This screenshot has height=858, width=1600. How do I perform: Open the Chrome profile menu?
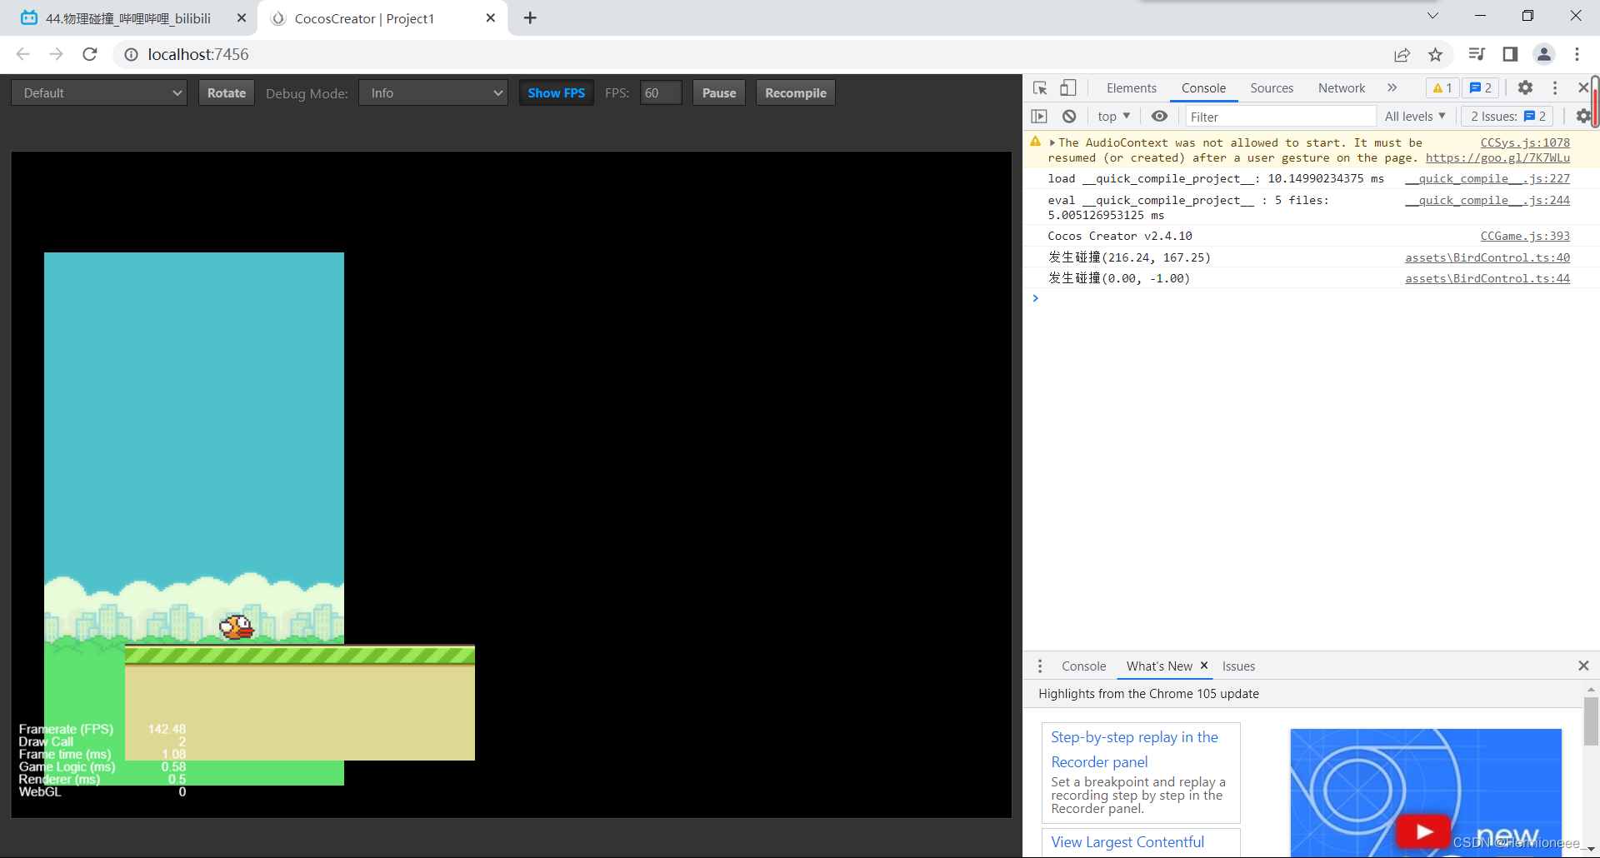1544,54
